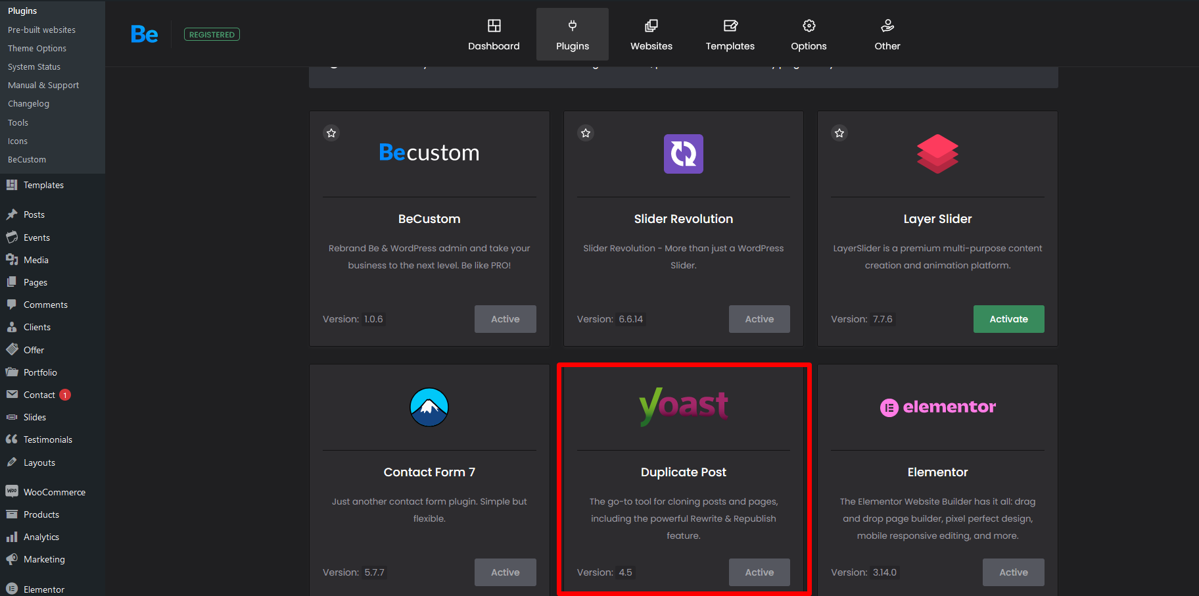The height and width of the screenshot is (596, 1199).
Task: Click the Posts pin icon
Action: [12, 214]
